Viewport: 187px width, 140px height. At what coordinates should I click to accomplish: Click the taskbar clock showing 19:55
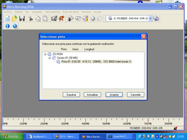tap(181, 136)
